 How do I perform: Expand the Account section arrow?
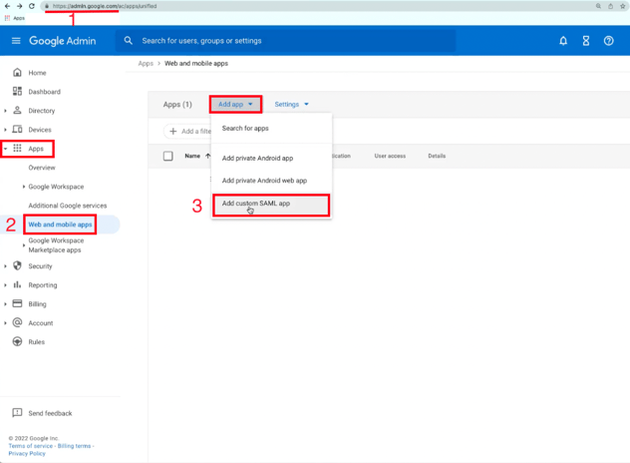click(x=5, y=323)
